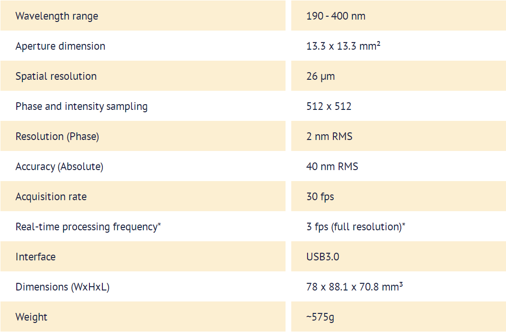
Task: Click the "Dimensions (WxHxL)" label
Action: click(x=62, y=287)
